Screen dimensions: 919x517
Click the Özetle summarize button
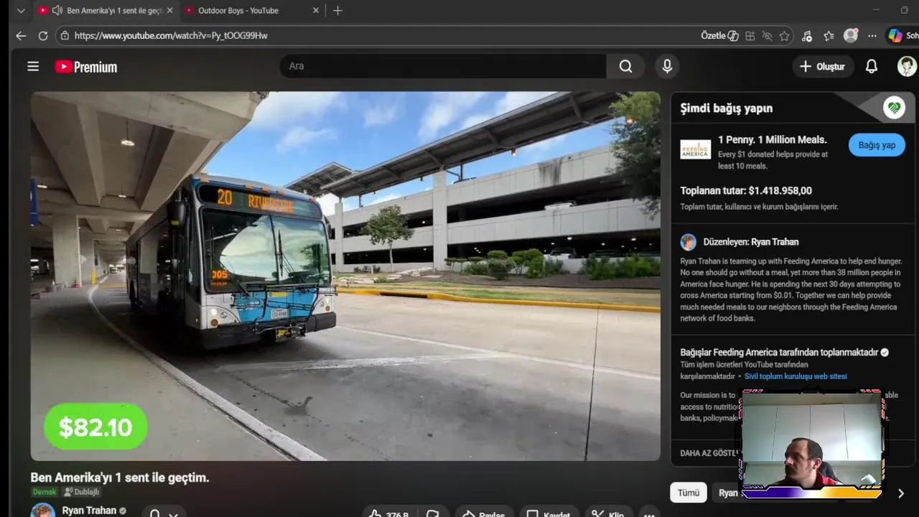[x=719, y=36]
